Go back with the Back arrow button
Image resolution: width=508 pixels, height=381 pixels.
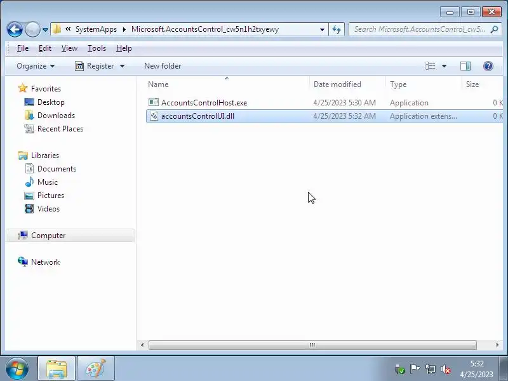[x=15, y=29]
